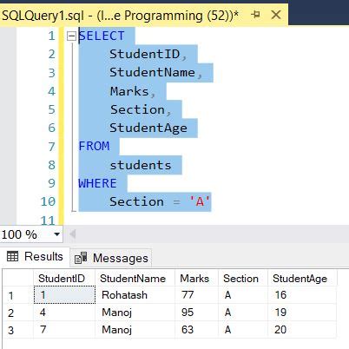Click the Marks cell showing 63
This screenshot has width=349, height=349.
(196, 330)
